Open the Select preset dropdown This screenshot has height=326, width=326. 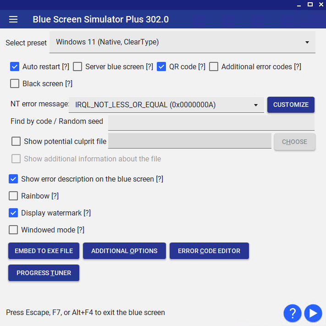182,42
